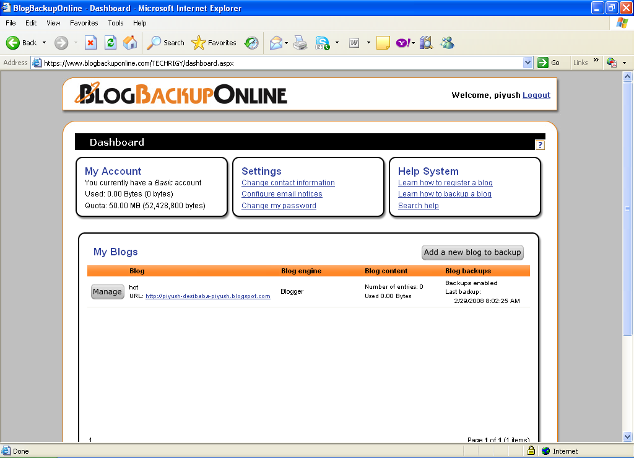Image resolution: width=634 pixels, height=458 pixels.
Task: Click the BlogBackupOnline logo
Action: pyautogui.click(x=181, y=94)
